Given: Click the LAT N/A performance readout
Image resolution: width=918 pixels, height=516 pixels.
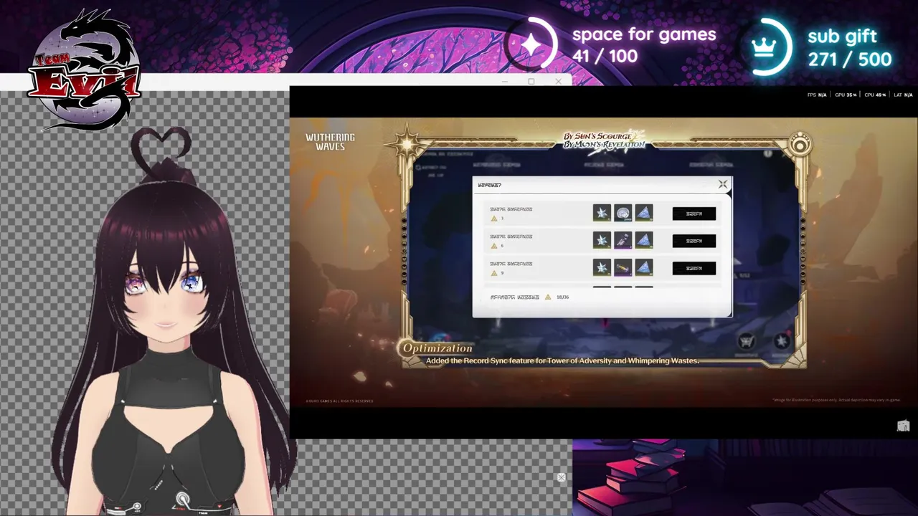Looking at the screenshot, I should (x=903, y=95).
